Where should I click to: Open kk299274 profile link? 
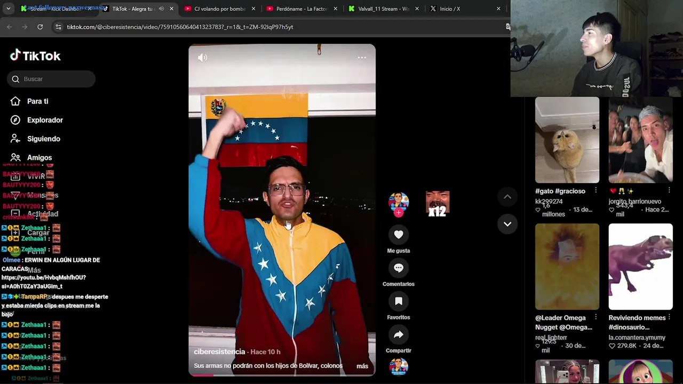(x=549, y=202)
